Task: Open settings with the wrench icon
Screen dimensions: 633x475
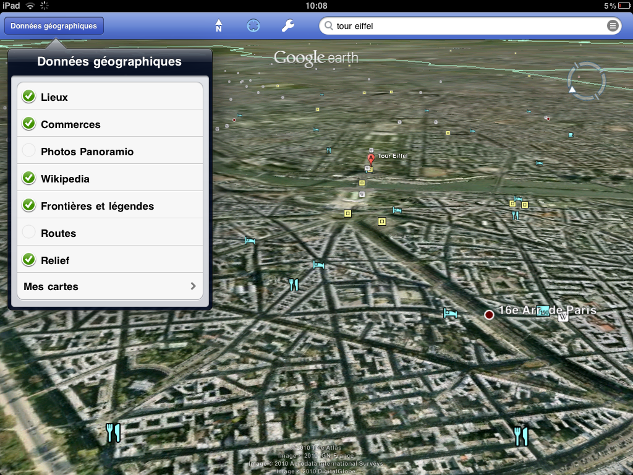Action: click(x=288, y=26)
